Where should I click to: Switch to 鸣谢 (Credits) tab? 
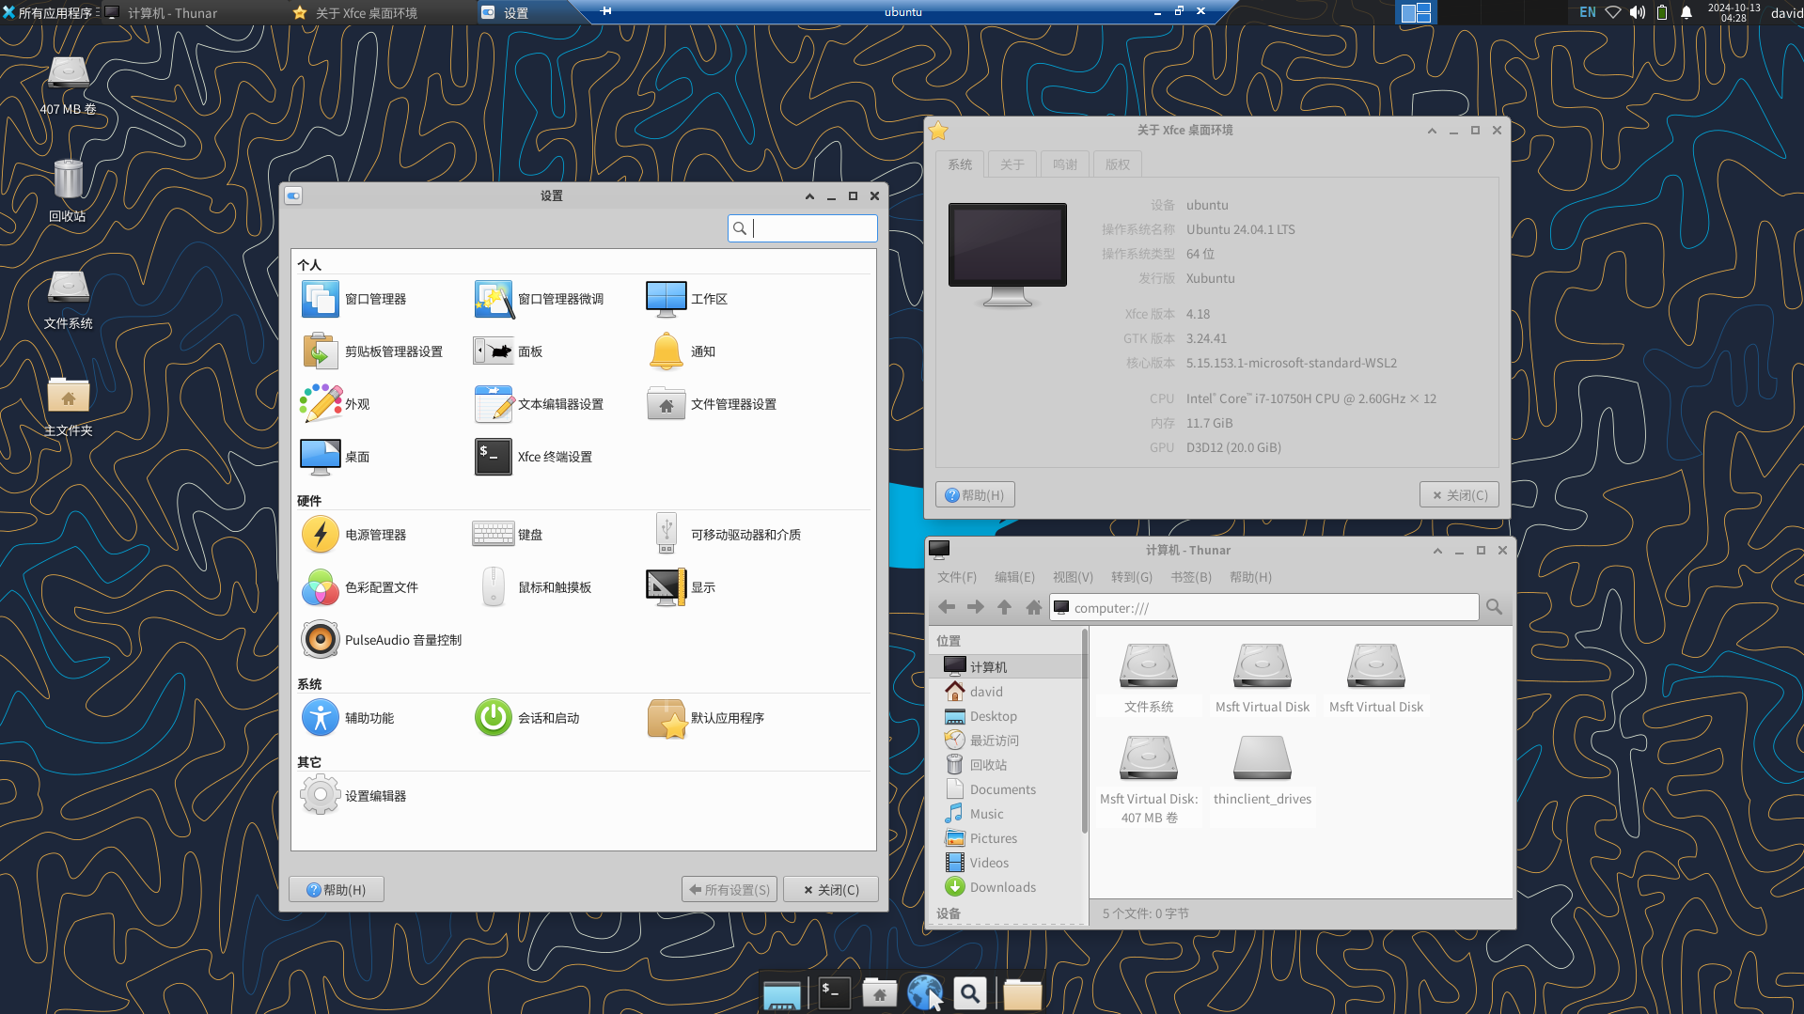tap(1064, 164)
